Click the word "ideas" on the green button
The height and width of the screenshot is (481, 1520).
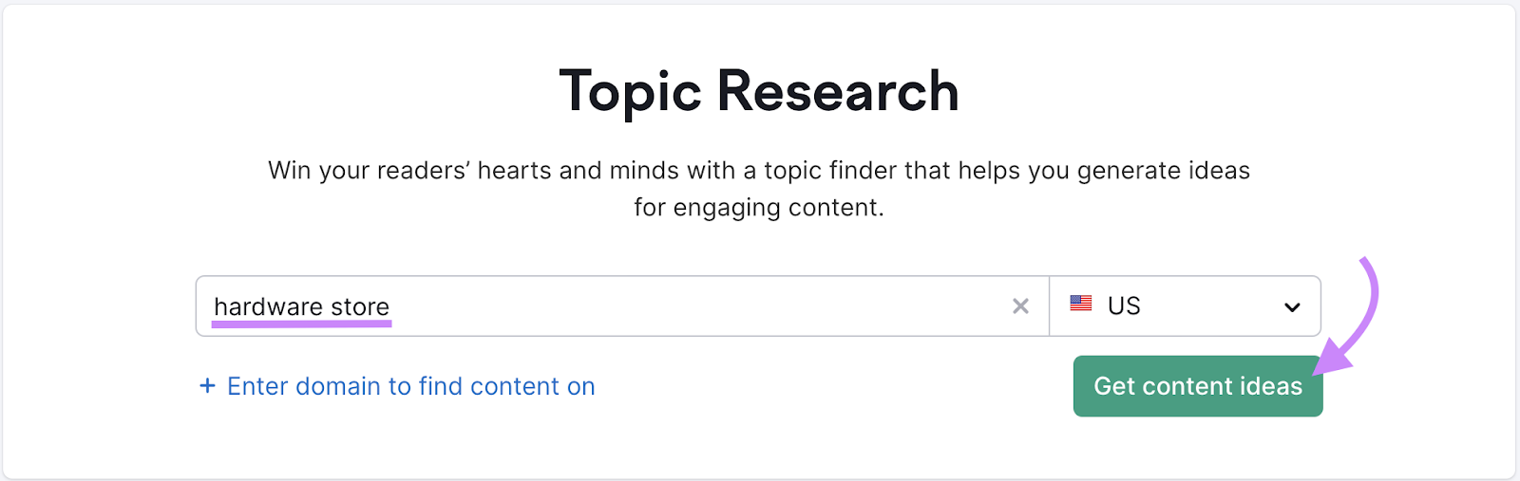click(1271, 386)
